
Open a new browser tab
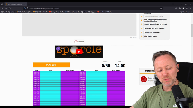(29, 4)
